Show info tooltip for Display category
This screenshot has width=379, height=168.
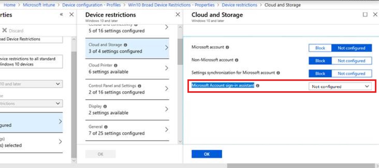point(105,106)
